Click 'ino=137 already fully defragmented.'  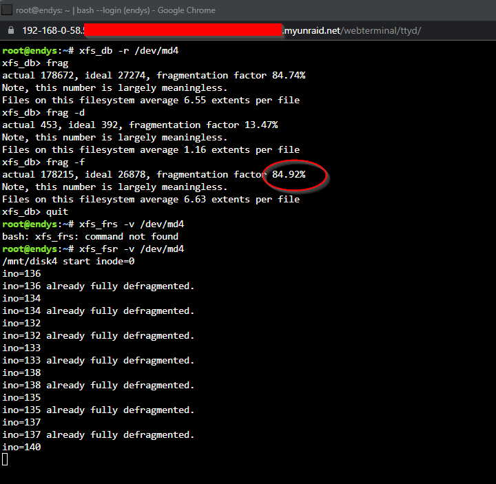tap(98, 435)
